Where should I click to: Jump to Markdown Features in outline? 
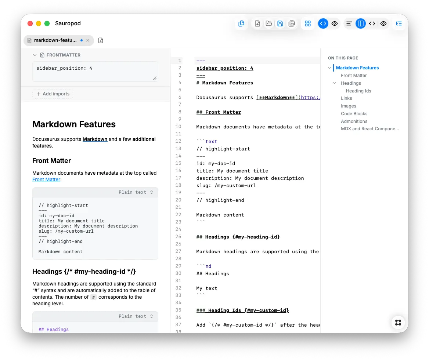click(357, 68)
